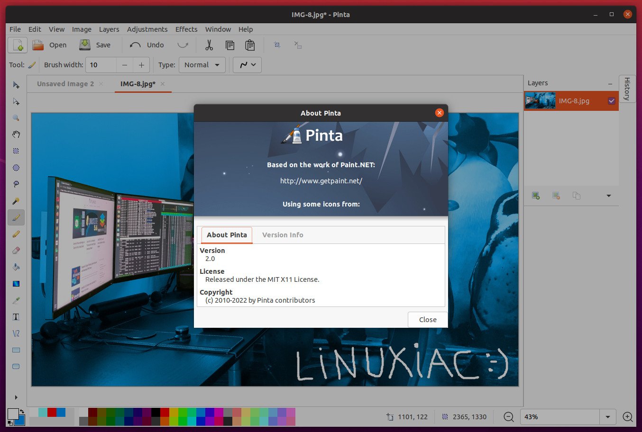Select the Paint Bucket tool
The image size is (642, 432).
pyautogui.click(x=16, y=267)
